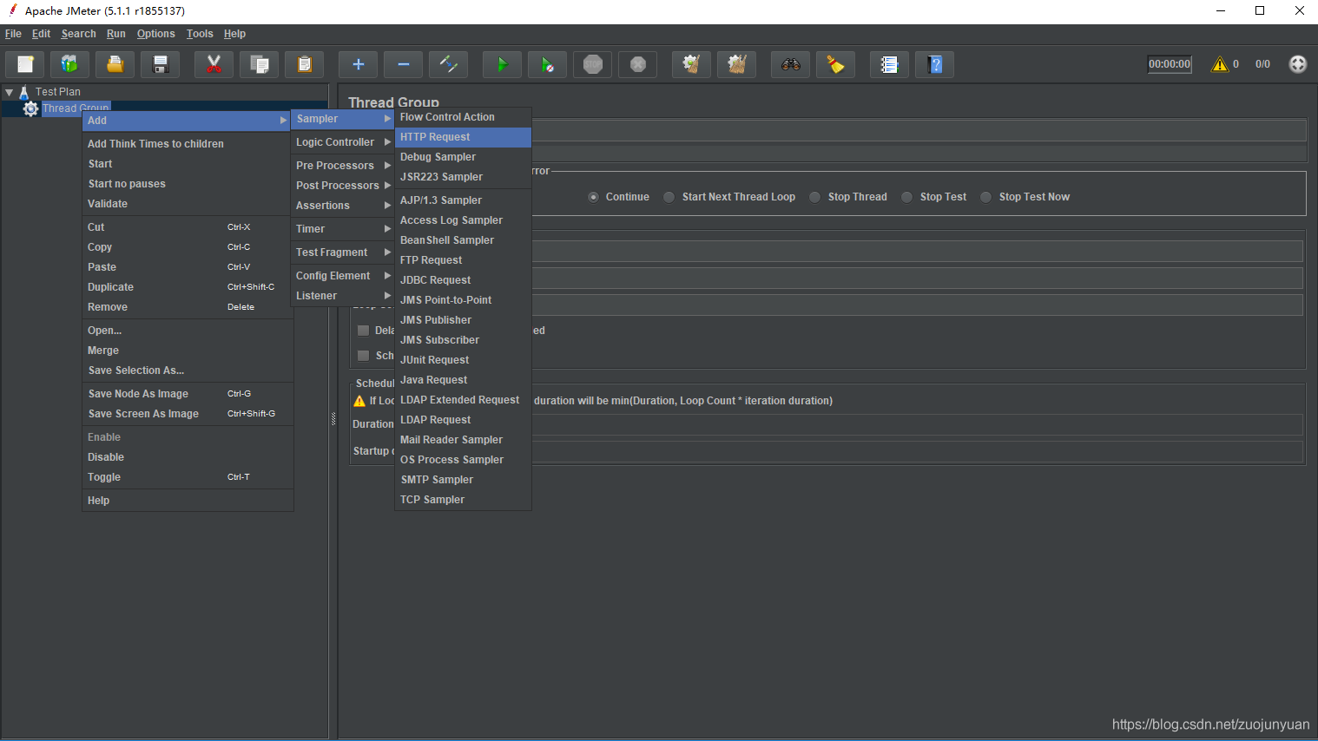Open the Run menu in the menu bar
Image resolution: width=1318 pixels, height=741 pixels.
click(x=115, y=34)
